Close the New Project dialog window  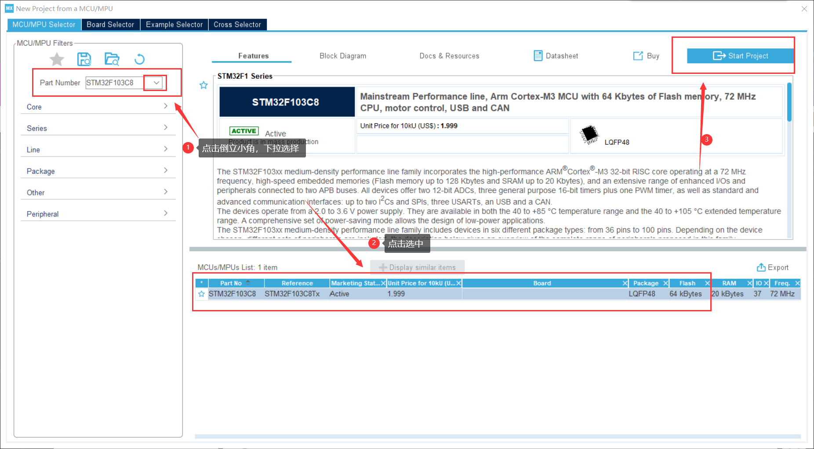[x=804, y=8]
